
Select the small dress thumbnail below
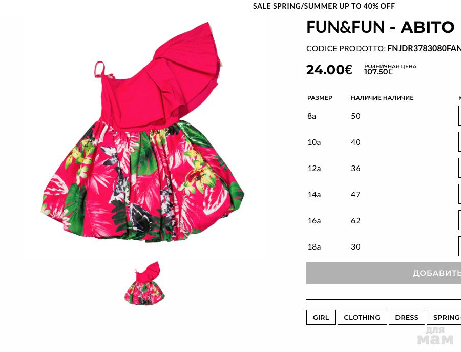tap(144, 283)
